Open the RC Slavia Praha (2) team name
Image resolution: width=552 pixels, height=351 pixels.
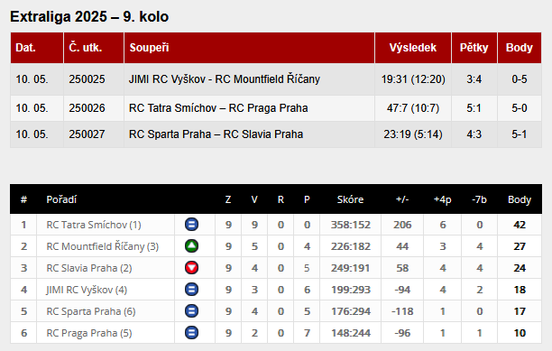[x=89, y=268]
